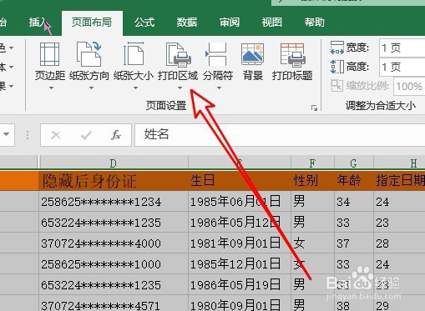Expand the 纸张方向 dropdown arrow
The image size is (425, 311).
[x=91, y=88]
